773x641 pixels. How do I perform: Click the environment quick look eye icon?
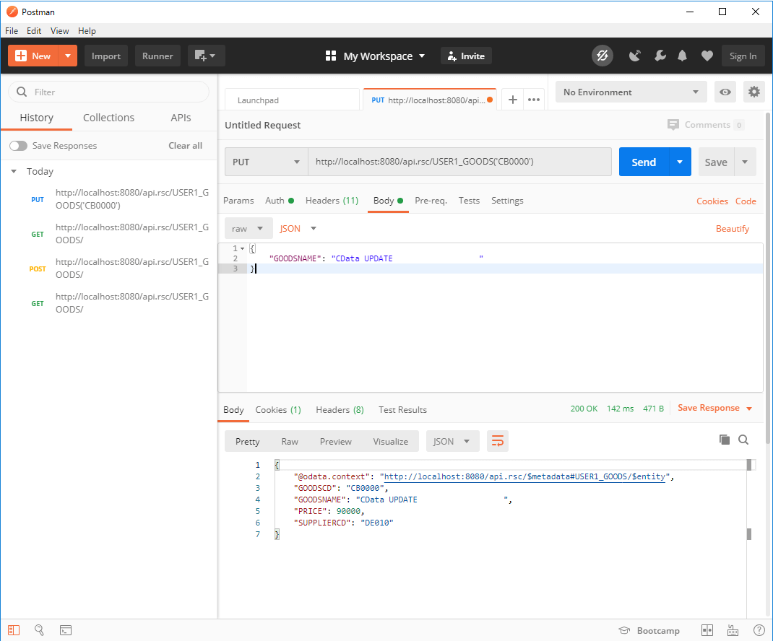point(725,92)
